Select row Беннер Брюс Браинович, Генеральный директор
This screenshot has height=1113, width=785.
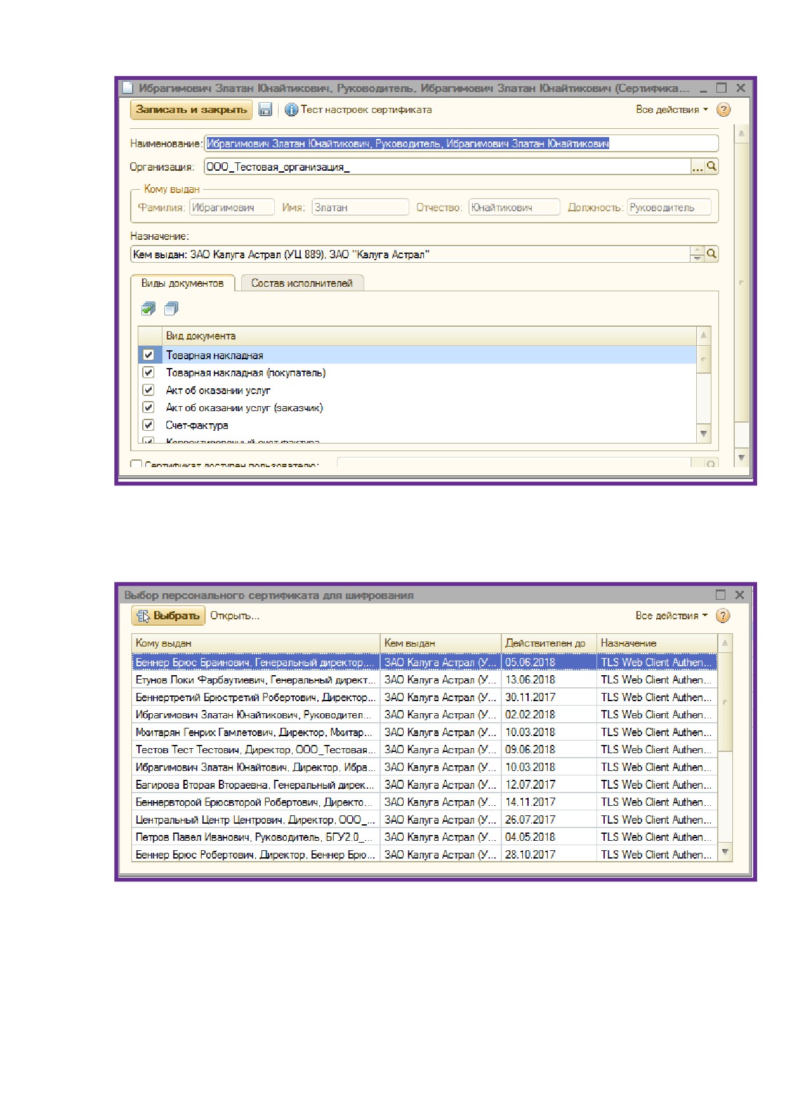(x=425, y=662)
